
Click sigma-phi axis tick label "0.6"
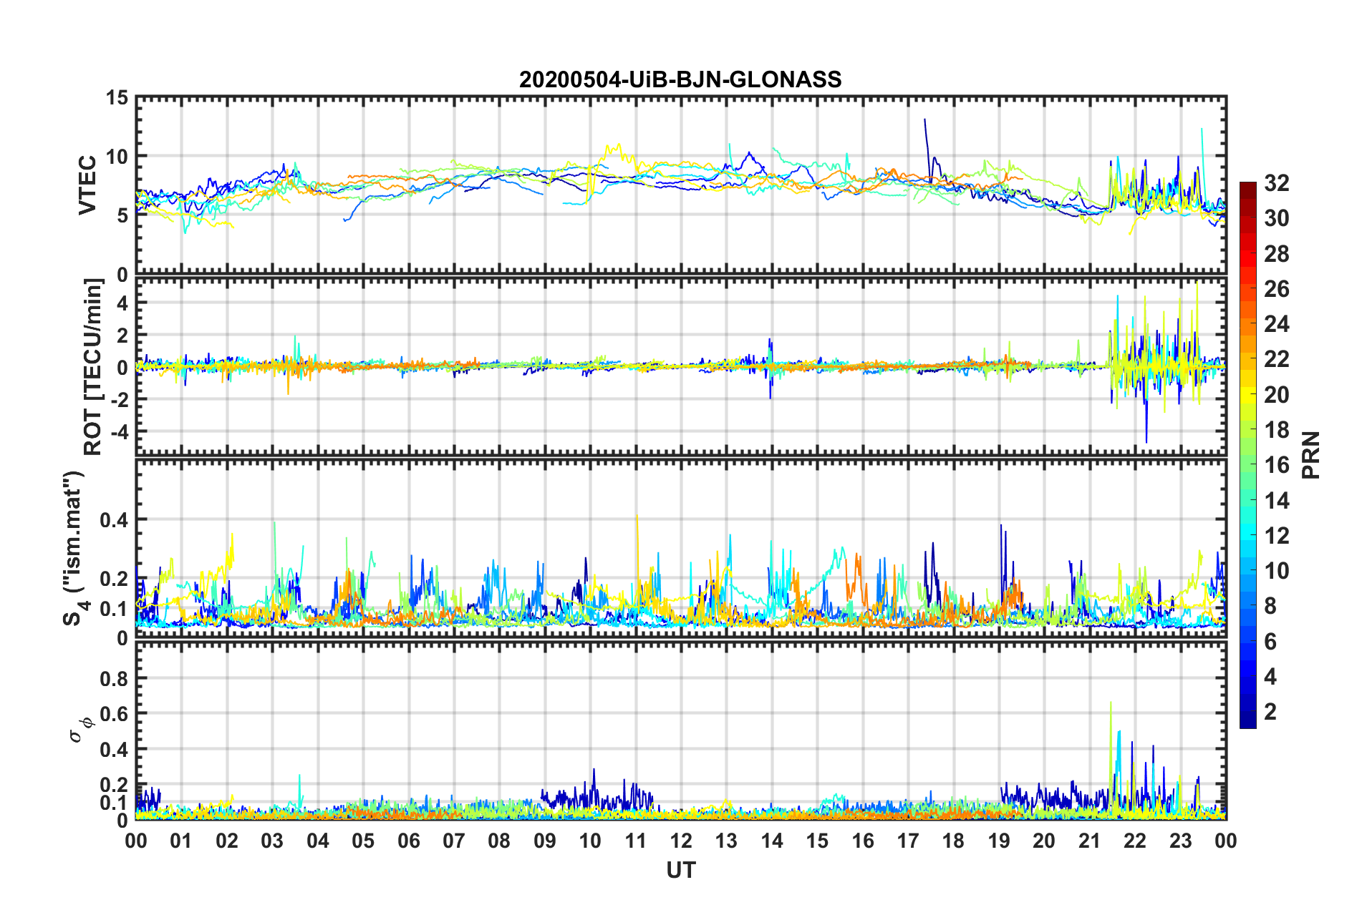tap(114, 714)
